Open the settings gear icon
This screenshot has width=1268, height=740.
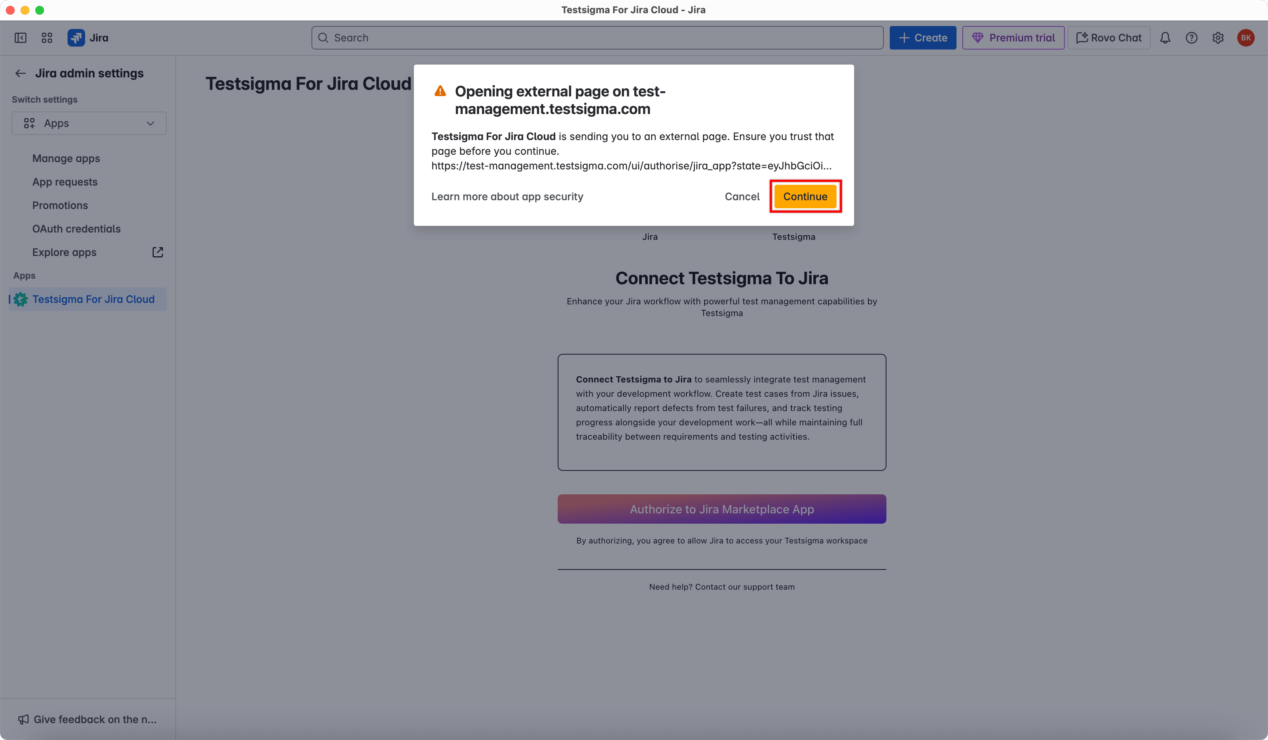tap(1218, 38)
